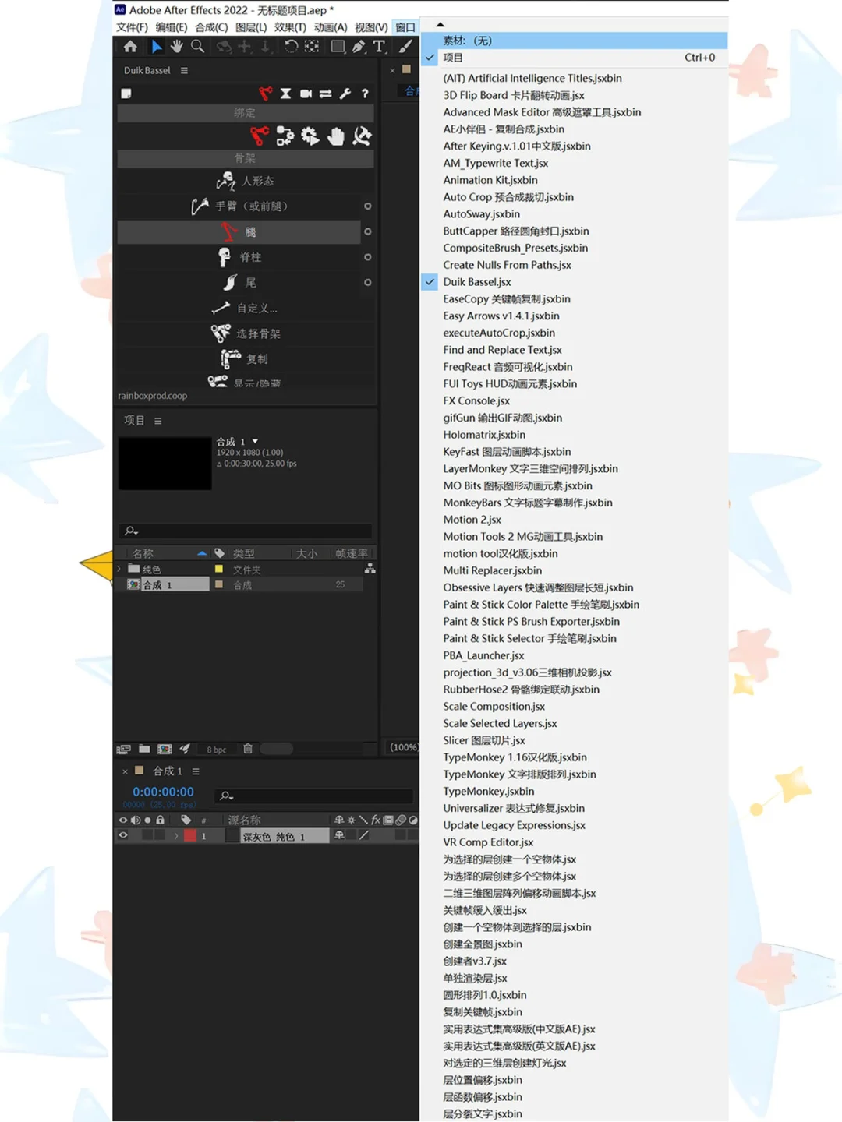Click yellow label swatch of 纯色 folder
The width and height of the screenshot is (842, 1122).
(x=219, y=569)
